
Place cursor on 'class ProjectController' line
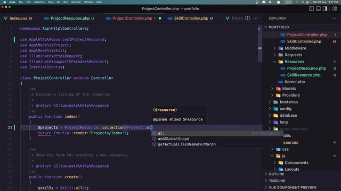tap(67, 78)
